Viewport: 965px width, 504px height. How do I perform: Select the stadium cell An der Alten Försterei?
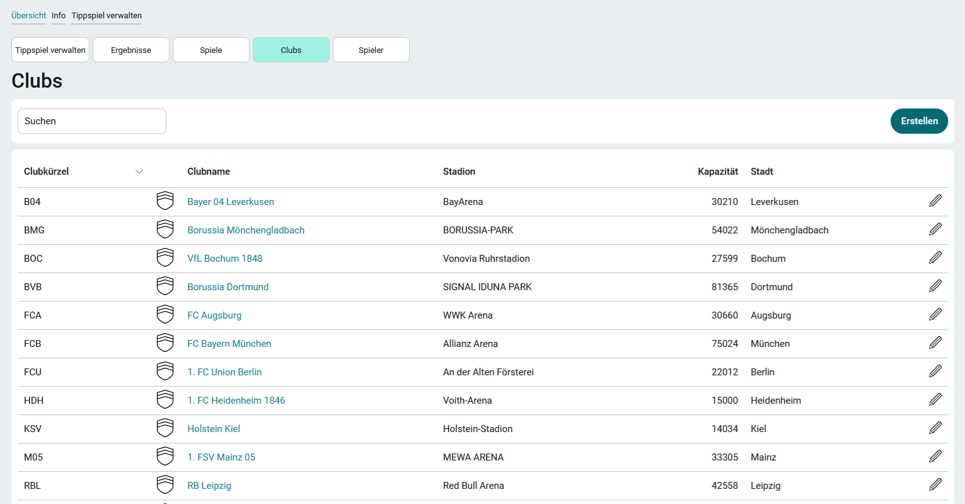coord(488,372)
